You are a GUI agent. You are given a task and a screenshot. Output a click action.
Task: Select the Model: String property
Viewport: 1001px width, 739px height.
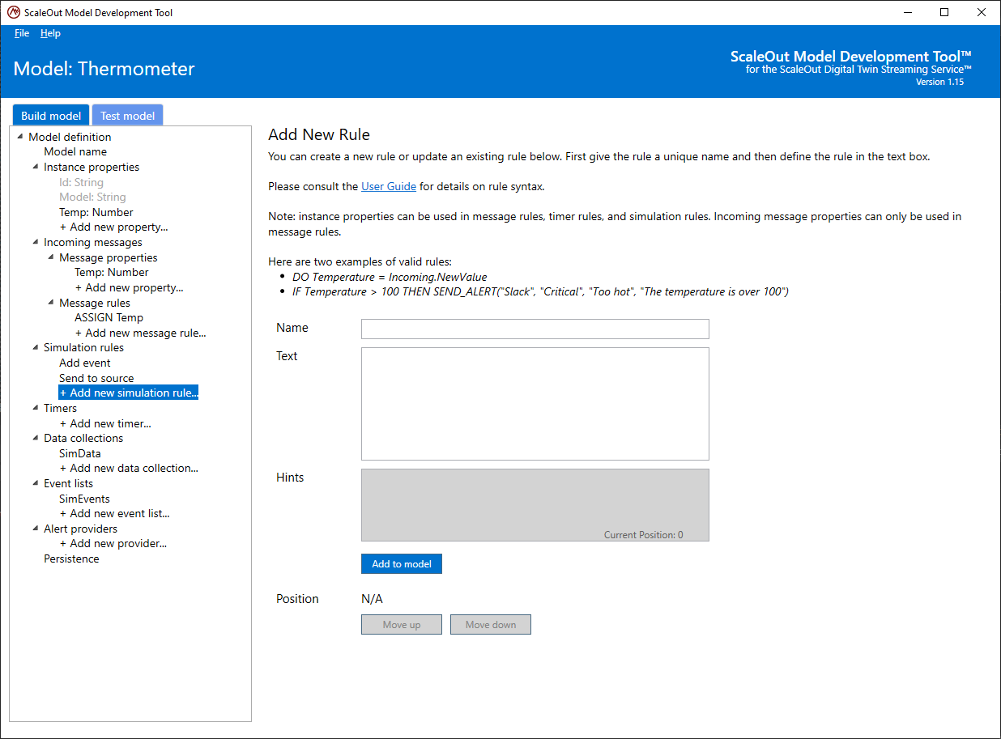click(x=92, y=197)
